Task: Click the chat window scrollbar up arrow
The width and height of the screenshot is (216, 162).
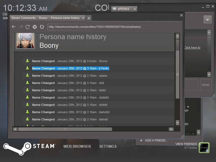Action: [209, 32]
